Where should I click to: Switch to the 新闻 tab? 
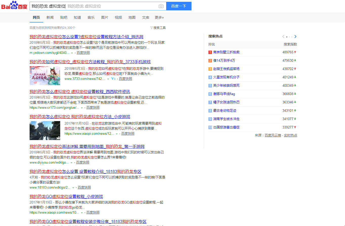point(50,17)
